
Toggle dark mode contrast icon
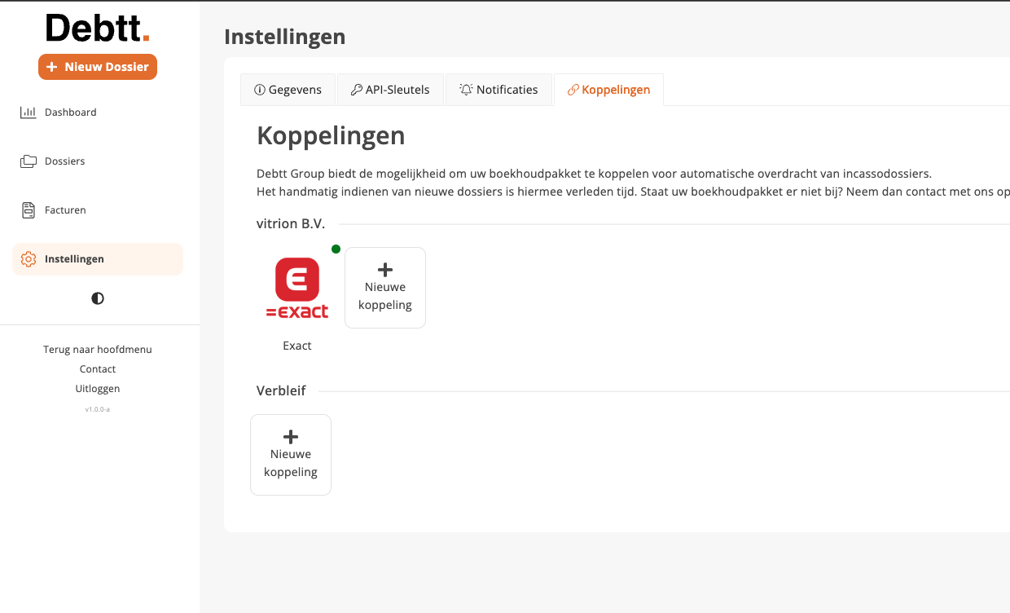point(98,298)
